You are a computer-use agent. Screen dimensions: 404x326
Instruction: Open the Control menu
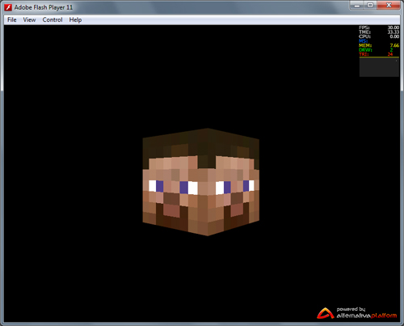pos(53,19)
